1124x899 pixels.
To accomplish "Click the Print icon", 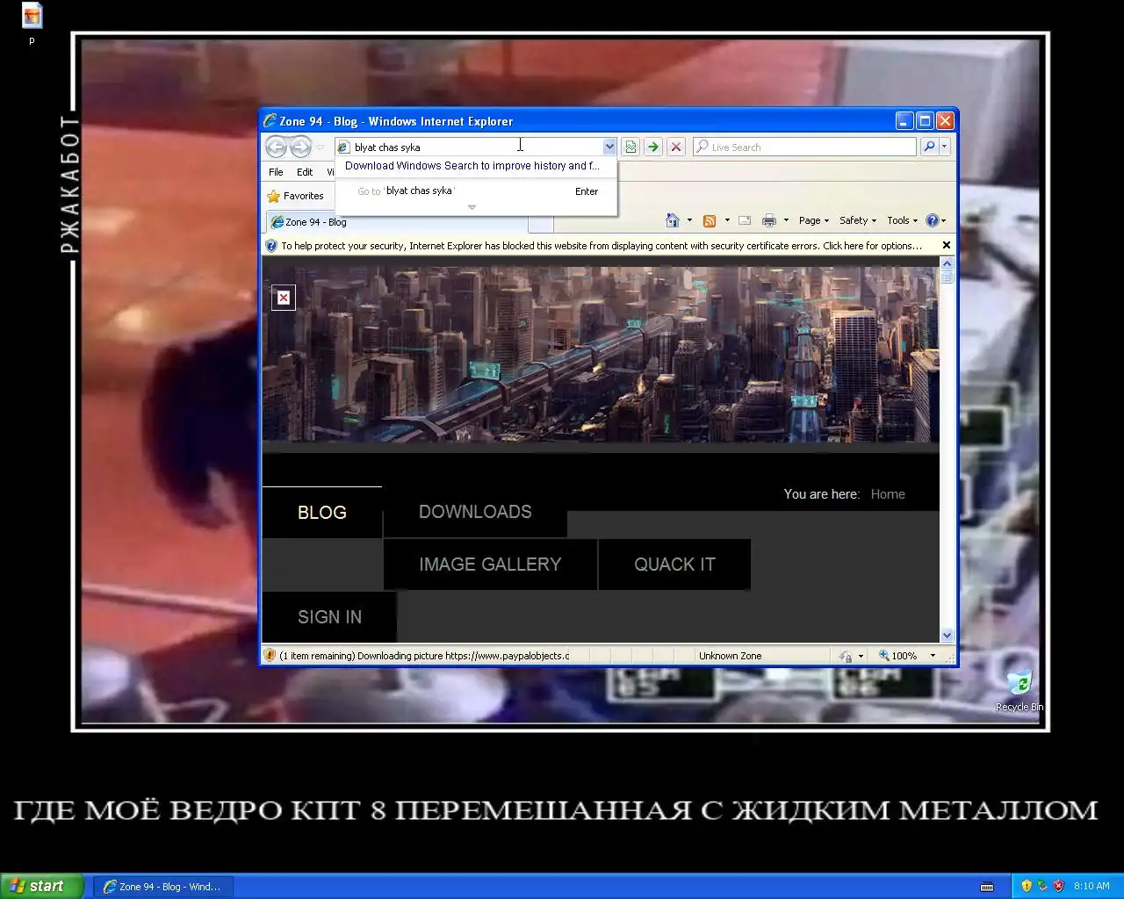I will point(769,220).
